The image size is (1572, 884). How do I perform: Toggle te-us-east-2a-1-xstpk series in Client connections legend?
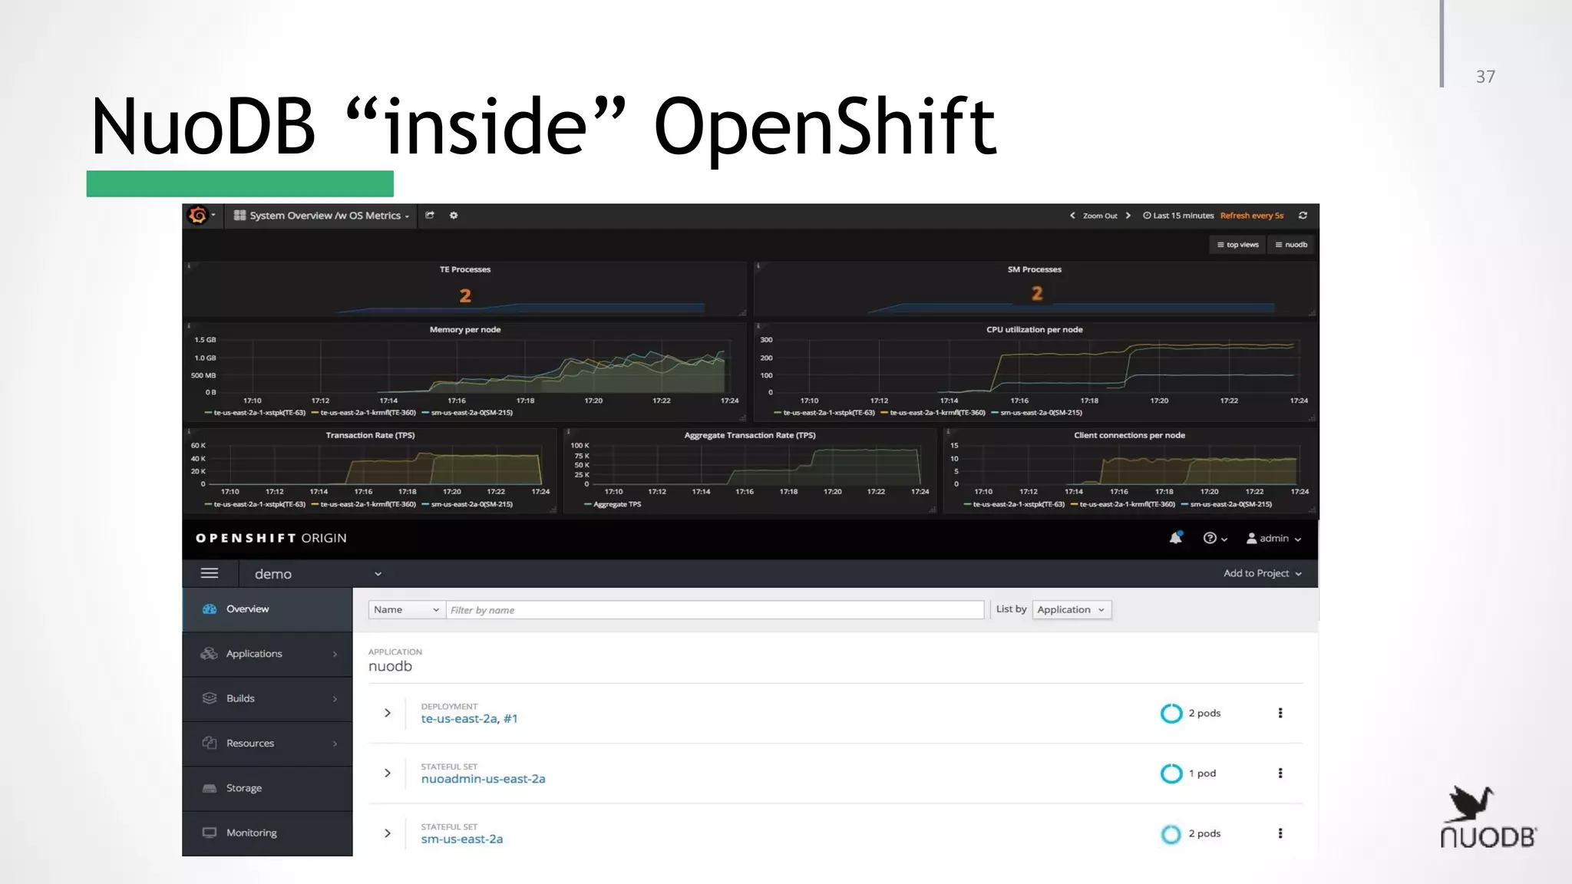1014,504
